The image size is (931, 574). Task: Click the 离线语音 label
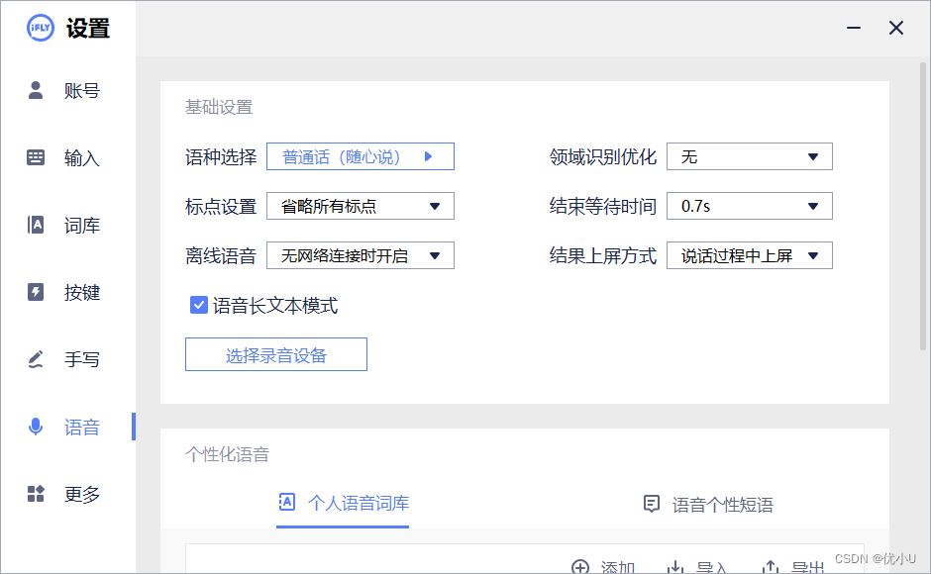[x=221, y=256]
